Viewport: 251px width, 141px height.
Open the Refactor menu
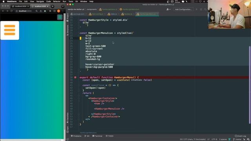[56, 2]
